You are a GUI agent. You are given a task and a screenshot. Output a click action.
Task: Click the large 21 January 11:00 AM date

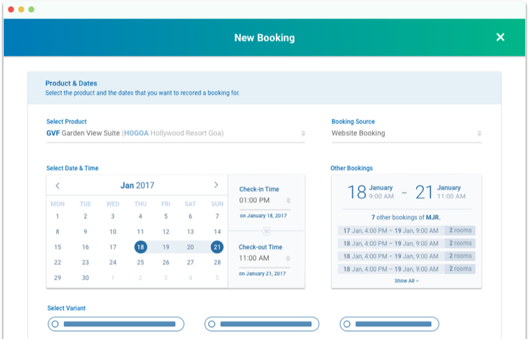coord(440,192)
